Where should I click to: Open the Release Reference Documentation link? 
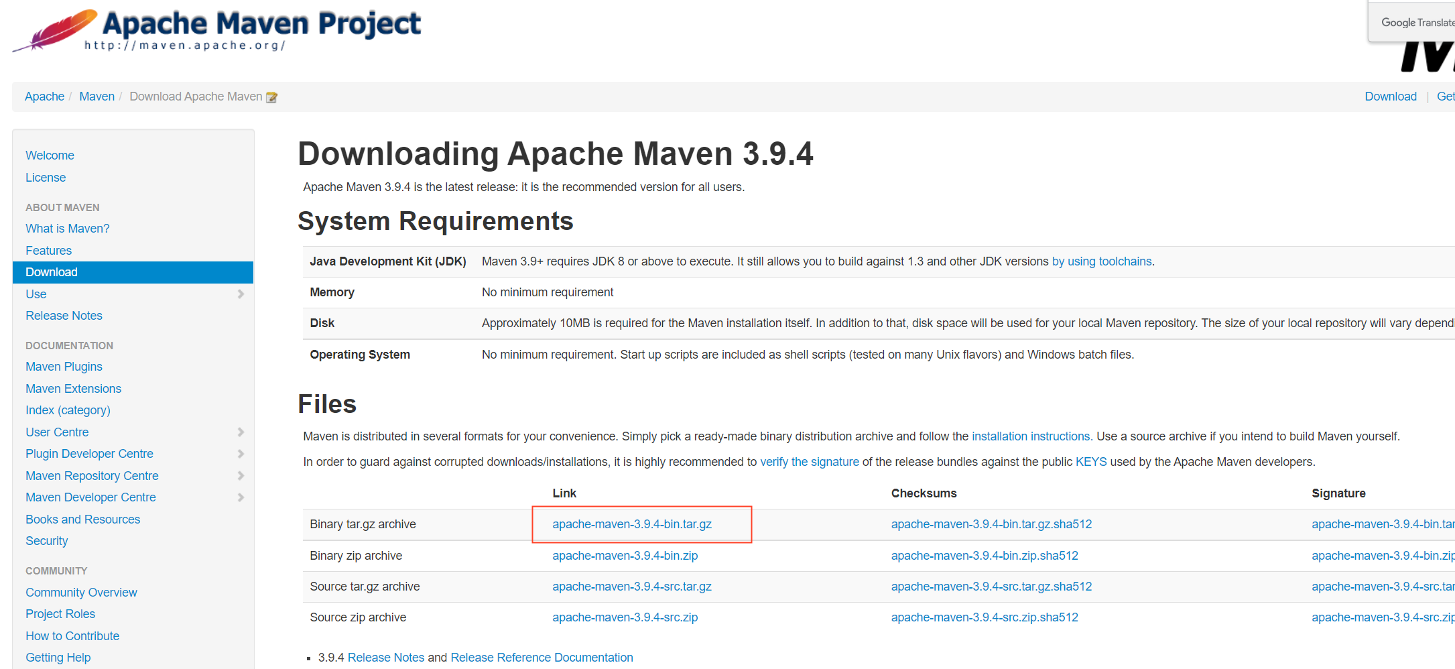pyautogui.click(x=542, y=658)
